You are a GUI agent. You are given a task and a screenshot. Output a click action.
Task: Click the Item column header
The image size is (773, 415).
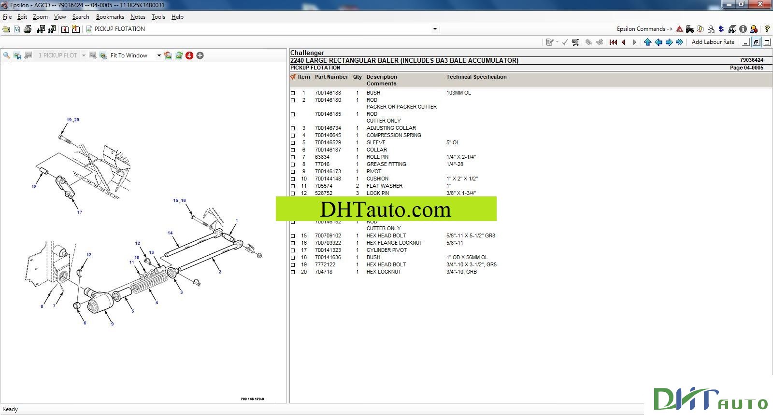click(x=304, y=77)
